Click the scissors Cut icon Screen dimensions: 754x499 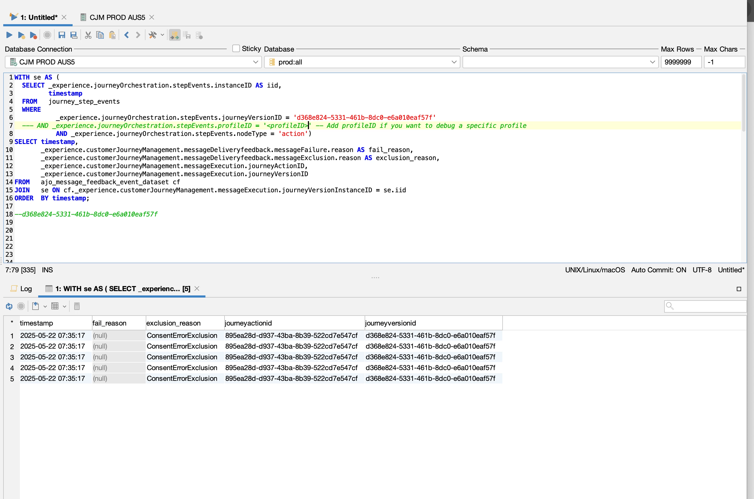point(88,35)
